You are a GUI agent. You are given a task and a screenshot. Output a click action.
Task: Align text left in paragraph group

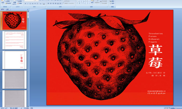[48, 3]
